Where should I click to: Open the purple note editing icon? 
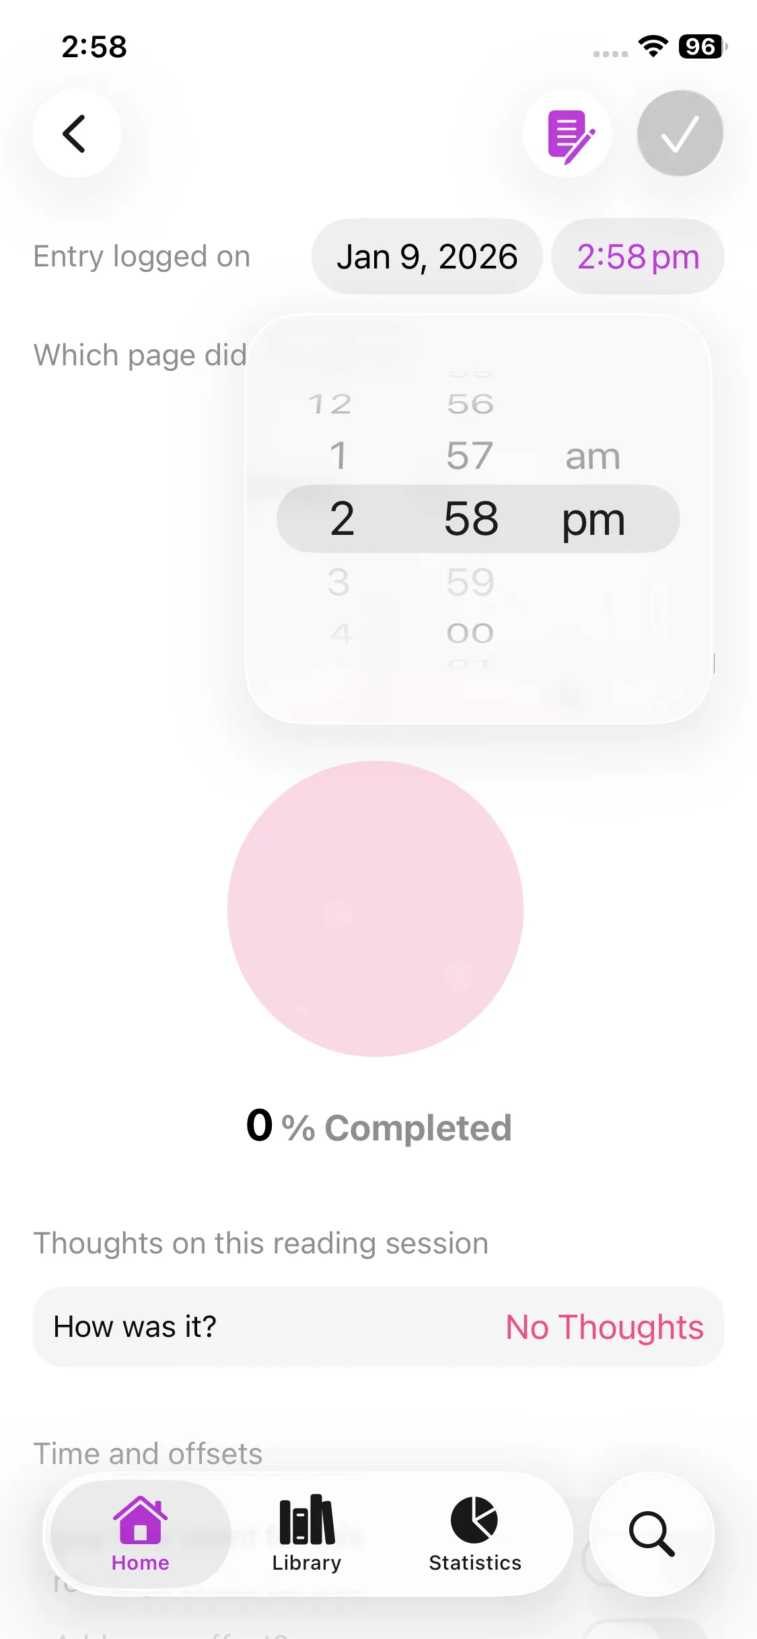[x=568, y=135]
